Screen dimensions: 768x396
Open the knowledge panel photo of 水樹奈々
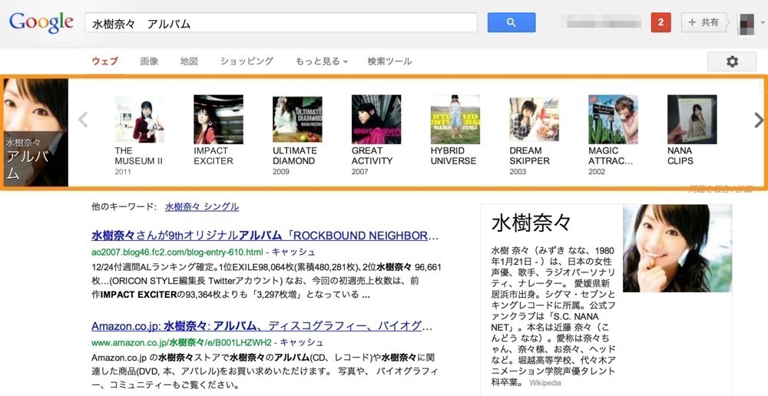click(x=677, y=248)
